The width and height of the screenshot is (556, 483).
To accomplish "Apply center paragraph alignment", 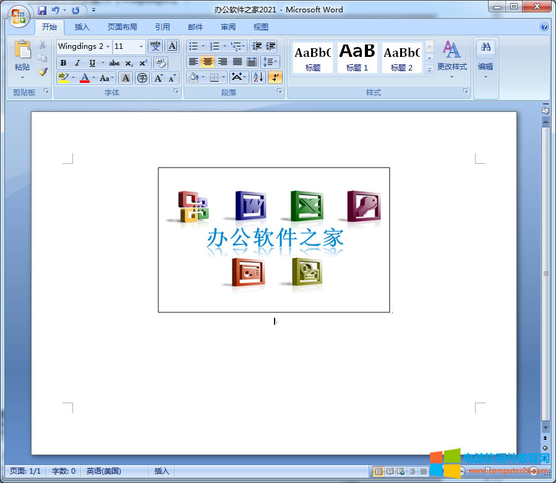I will click(x=207, y=62).
